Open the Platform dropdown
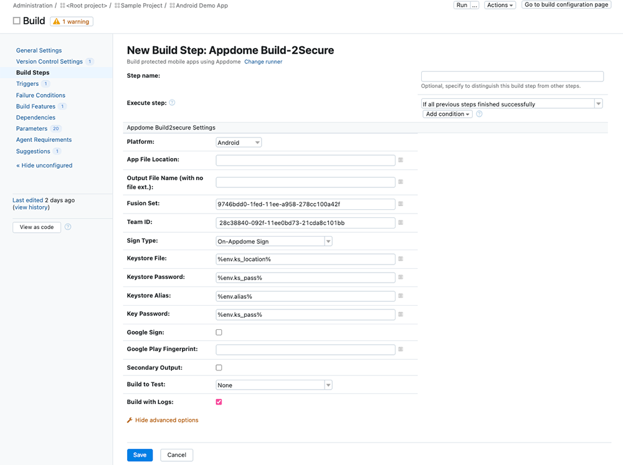The height and width of the screenshot is (465, 623). pos(239,143)
